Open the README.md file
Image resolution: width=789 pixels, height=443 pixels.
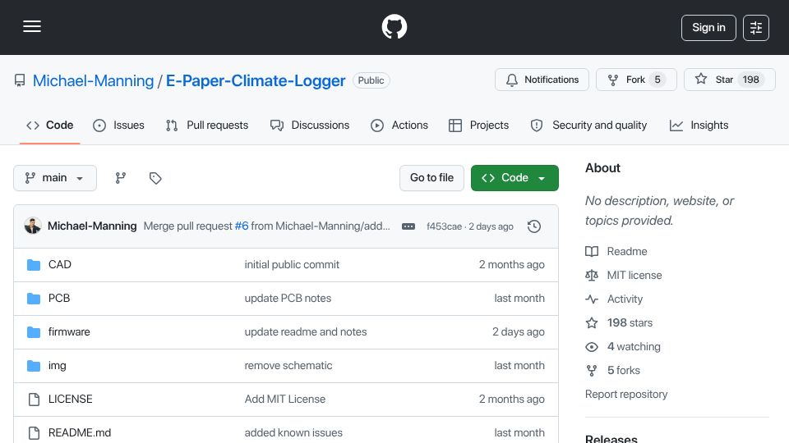point(80,433)
